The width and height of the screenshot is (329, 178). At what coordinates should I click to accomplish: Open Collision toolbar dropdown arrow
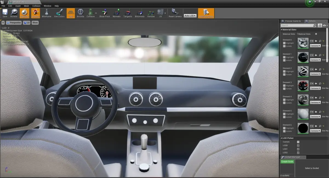click(96, 13)
